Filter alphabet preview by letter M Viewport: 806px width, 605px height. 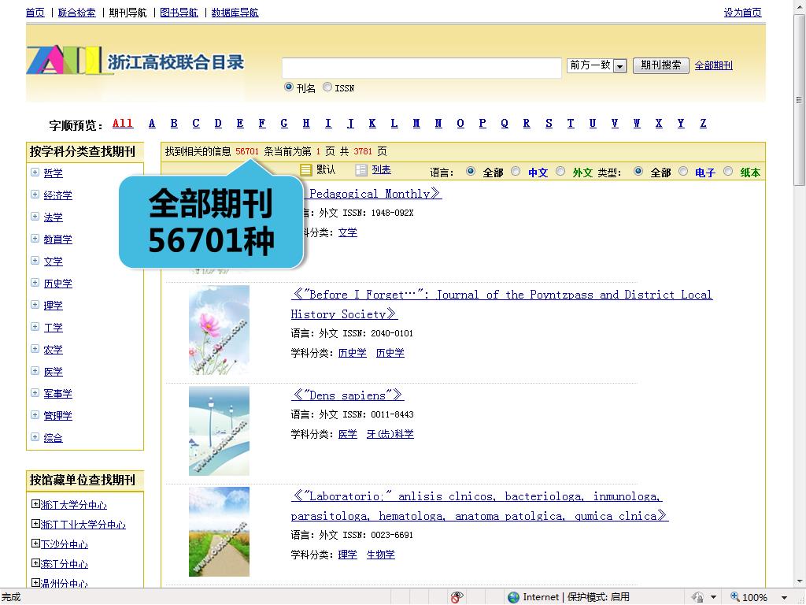(x=416, y=124)
